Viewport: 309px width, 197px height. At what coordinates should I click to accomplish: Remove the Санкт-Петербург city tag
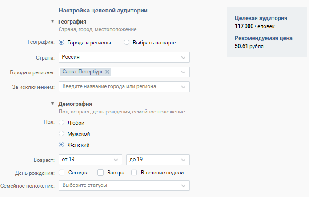pos(107,72)
